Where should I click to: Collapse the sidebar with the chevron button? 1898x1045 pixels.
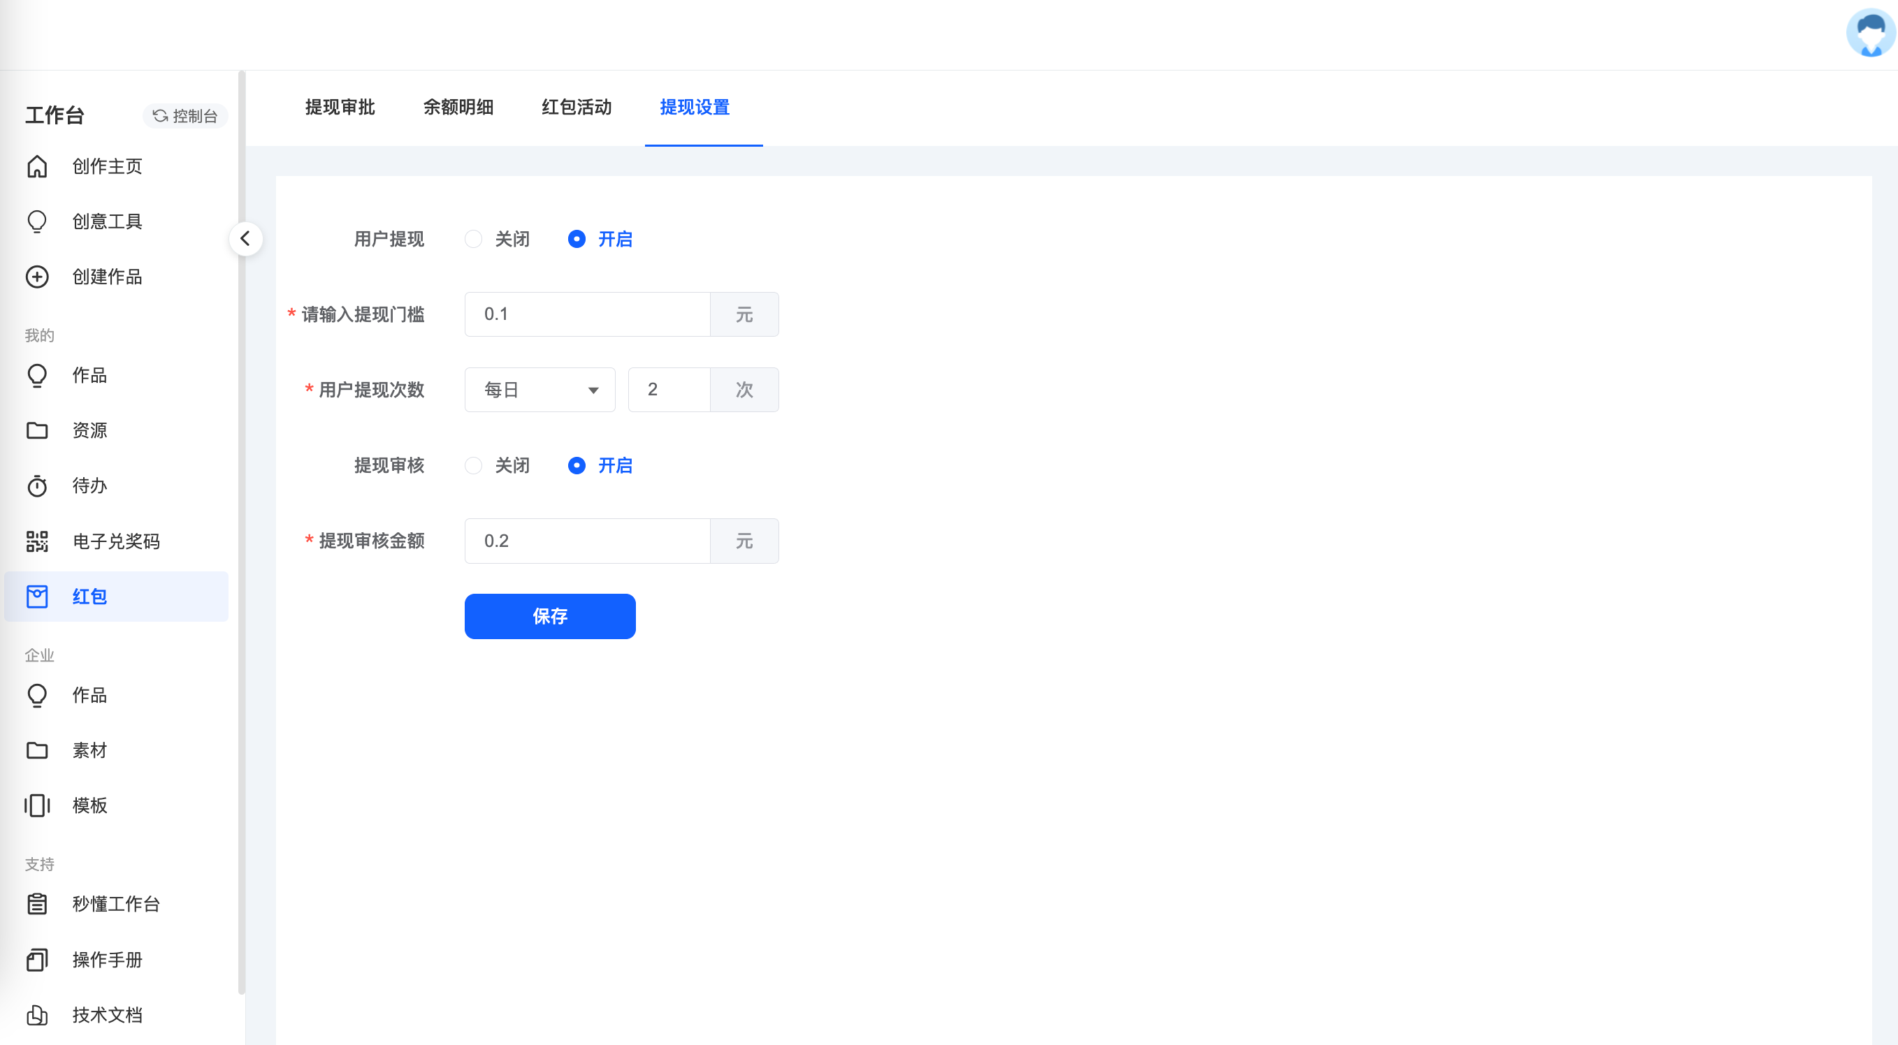click(245, 239)
